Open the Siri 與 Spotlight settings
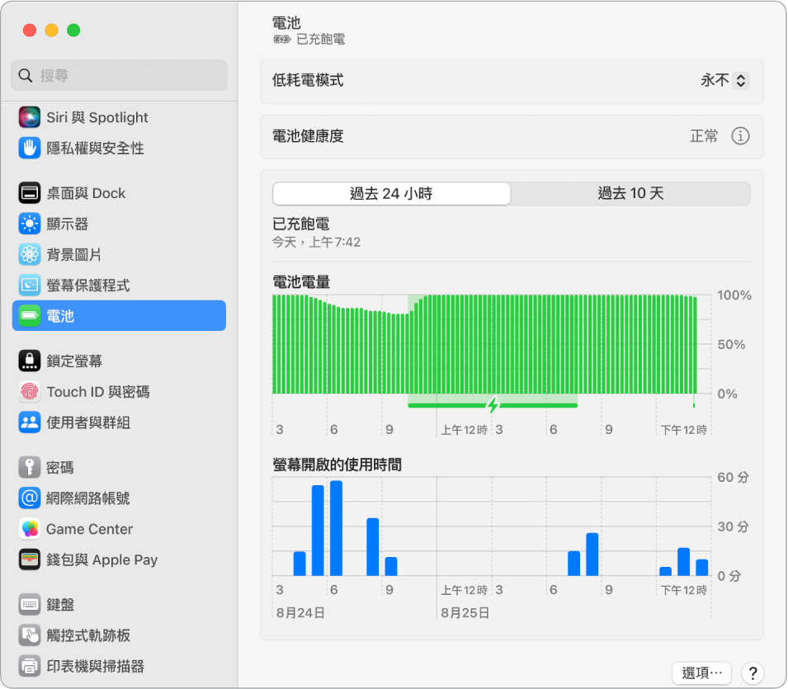 coord(97,117)
